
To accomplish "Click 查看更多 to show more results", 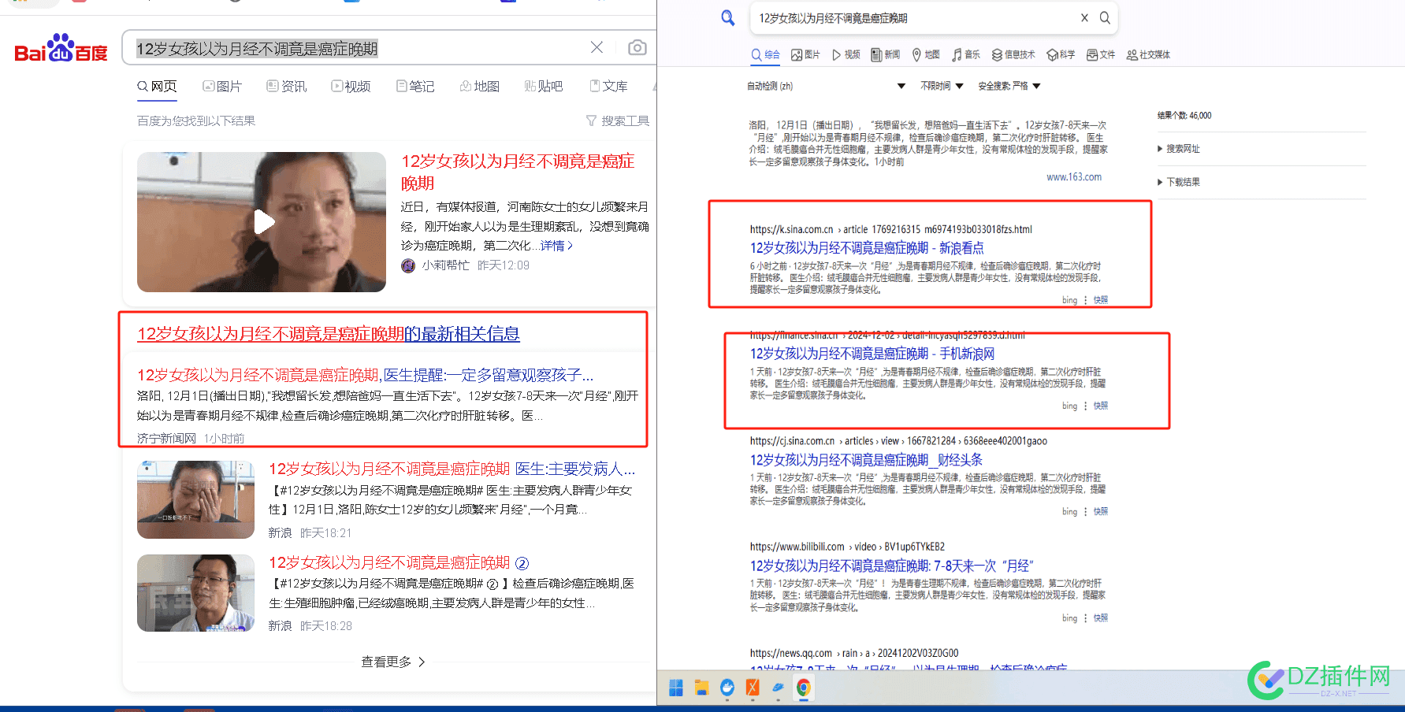I will [393, 662].
